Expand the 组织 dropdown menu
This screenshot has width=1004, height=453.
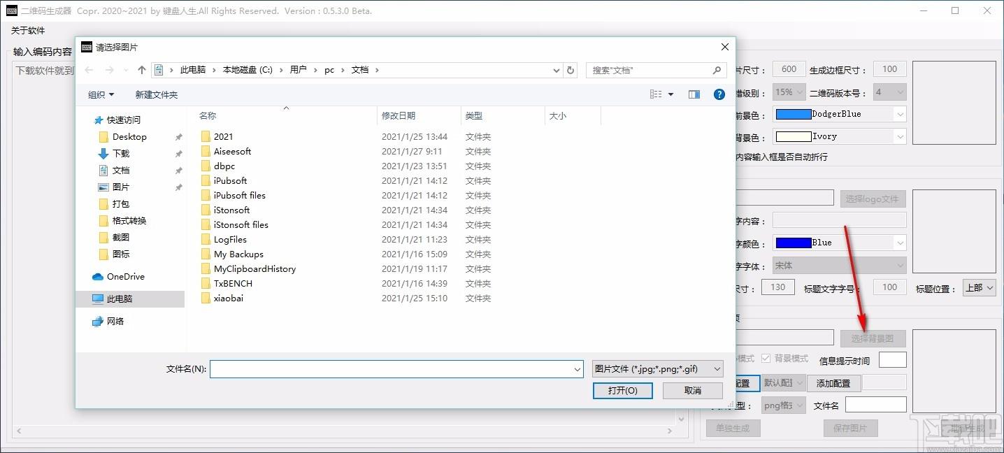tap(101, 94)
